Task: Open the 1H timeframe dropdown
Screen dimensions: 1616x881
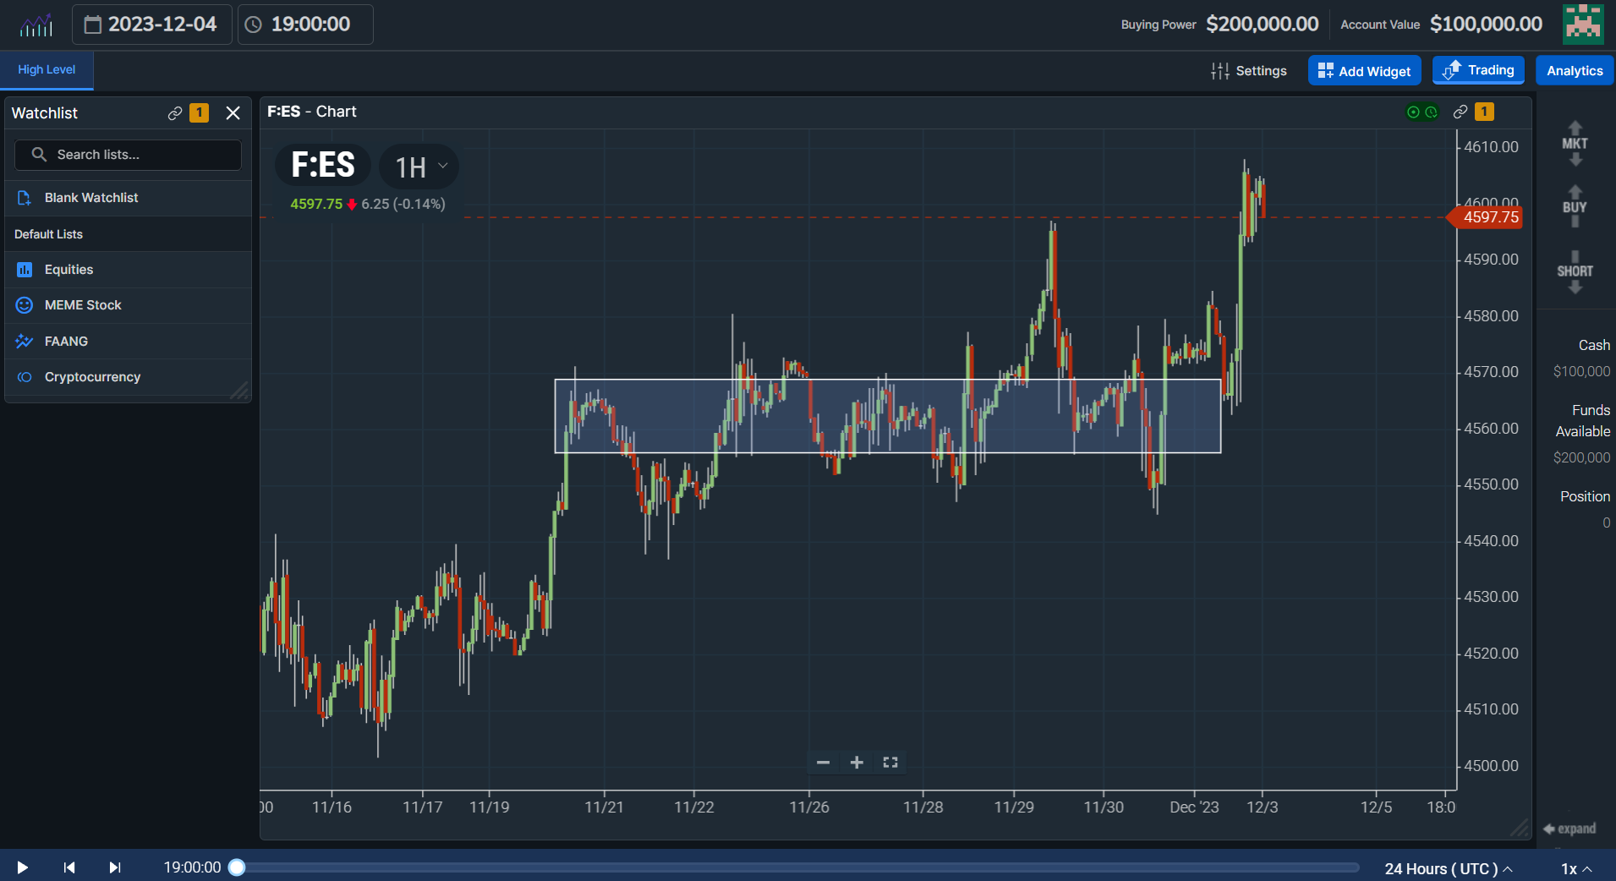Action: click(x=418, y=167)
